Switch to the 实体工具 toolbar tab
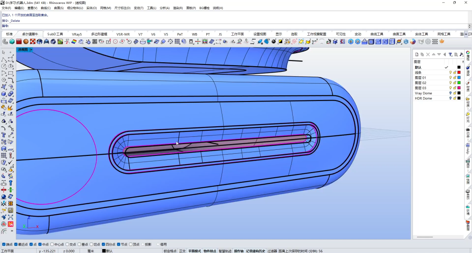The image size is (472, 253). [x=421, y=34]
